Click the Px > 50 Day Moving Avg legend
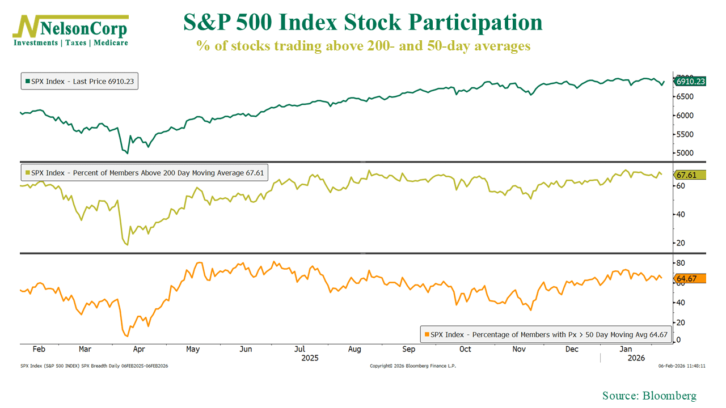This screenshot has width=726, height=408. click(x=545, y=335)
